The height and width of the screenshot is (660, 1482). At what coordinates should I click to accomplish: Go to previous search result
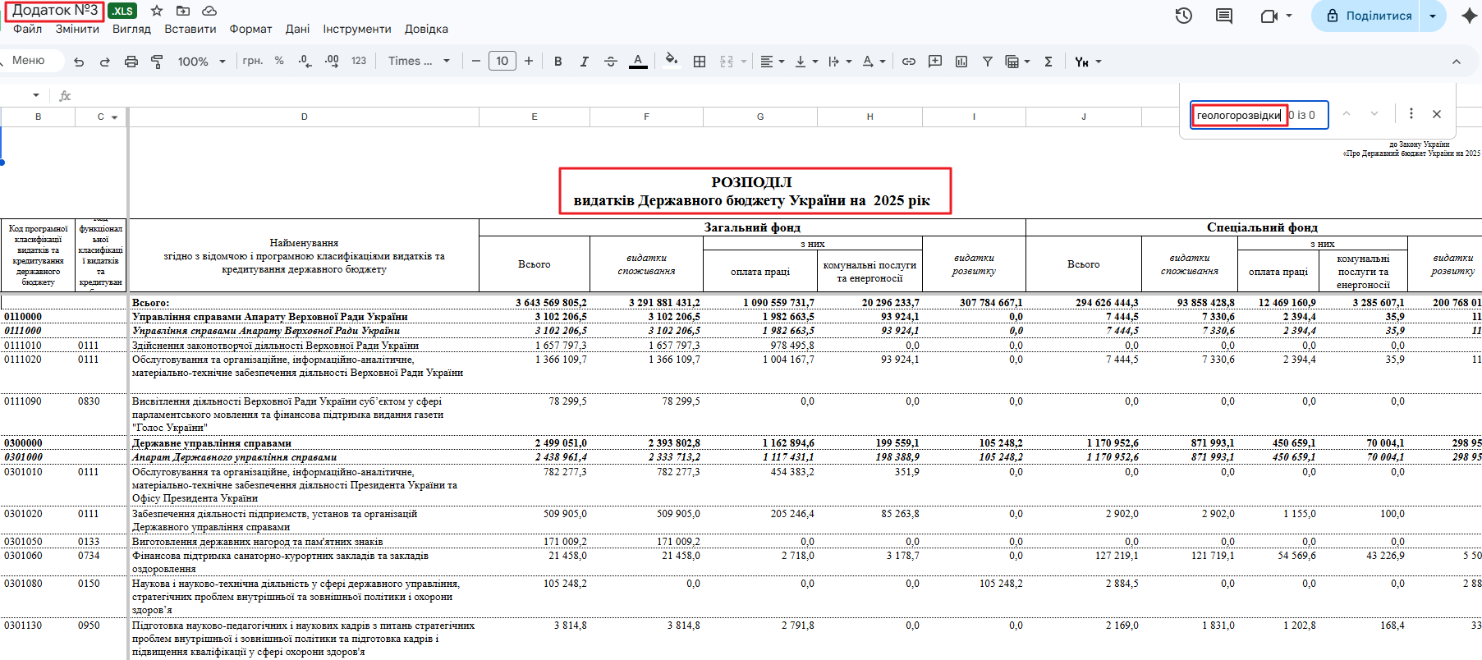click(x=1347, y=114)
